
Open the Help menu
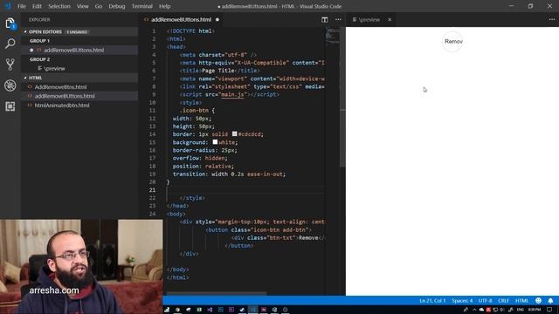(x=164, y=6)
